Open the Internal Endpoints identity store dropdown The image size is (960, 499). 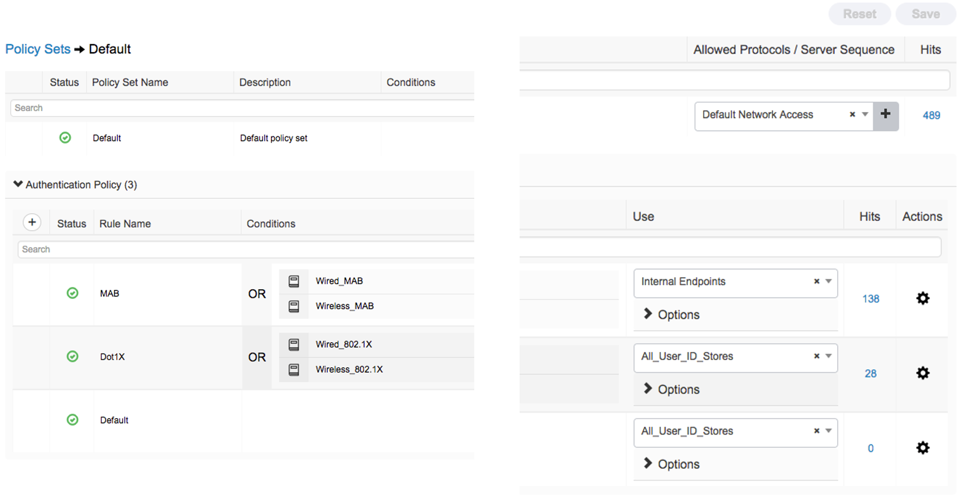coord(828,281)
